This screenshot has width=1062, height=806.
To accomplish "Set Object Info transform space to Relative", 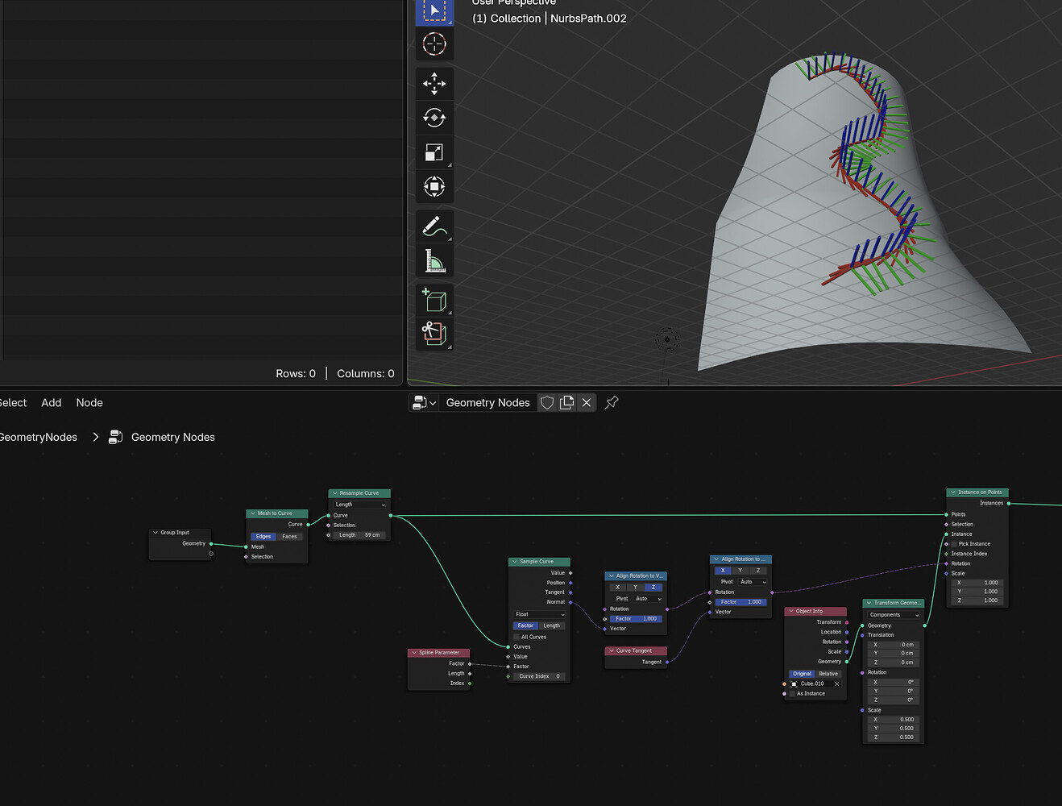I will 828,674.
